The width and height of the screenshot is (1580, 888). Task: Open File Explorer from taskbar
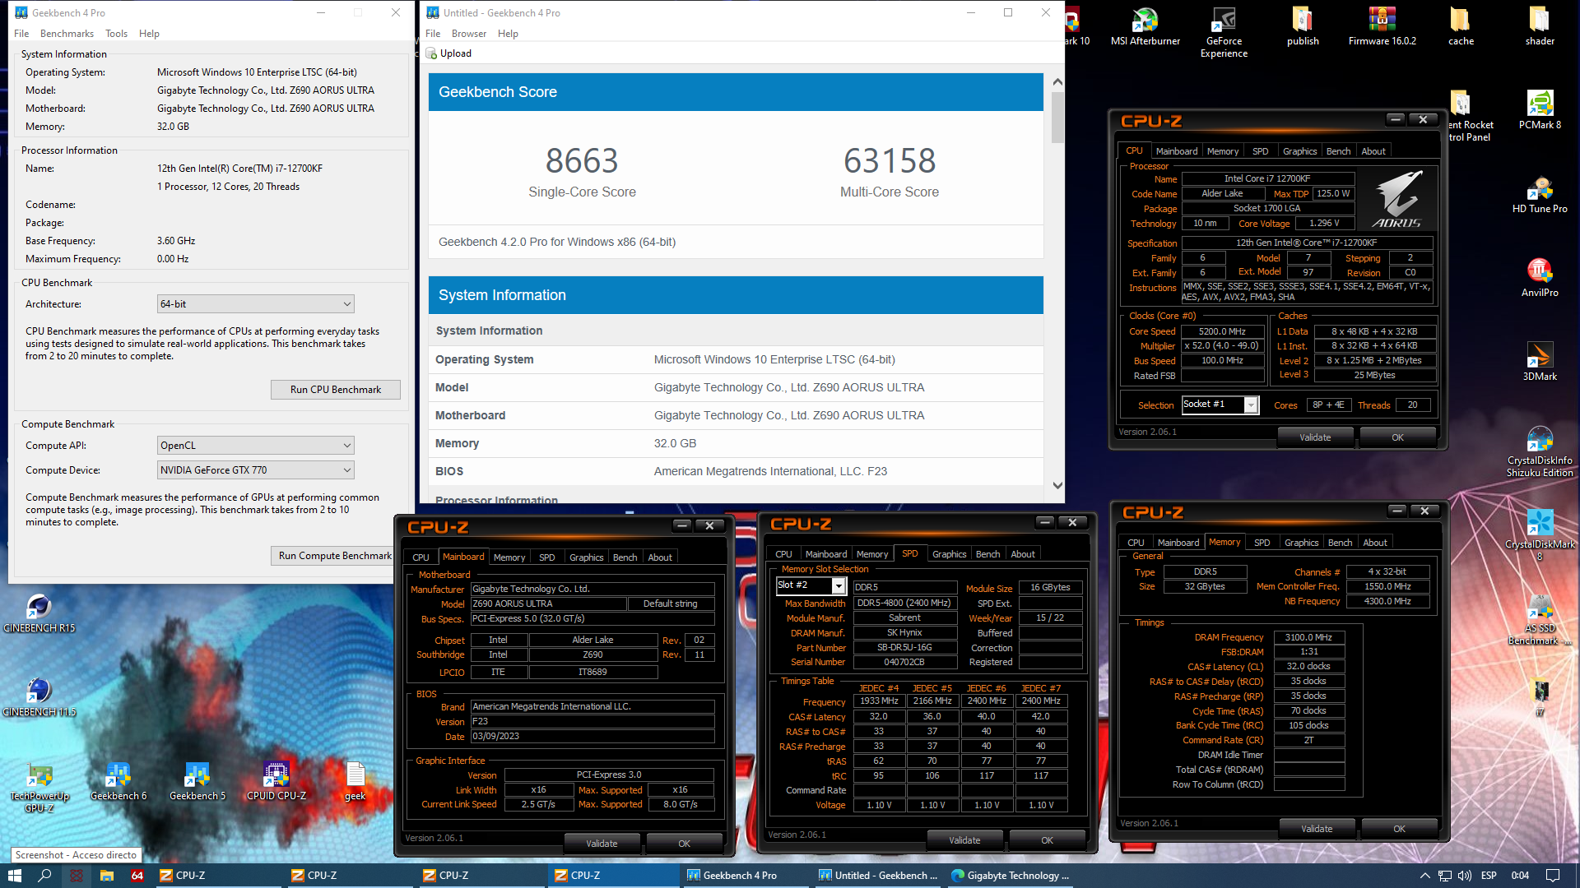click(107, 876)
